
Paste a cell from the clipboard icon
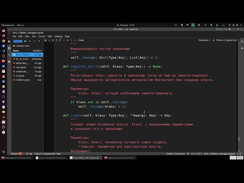(60, 40)
